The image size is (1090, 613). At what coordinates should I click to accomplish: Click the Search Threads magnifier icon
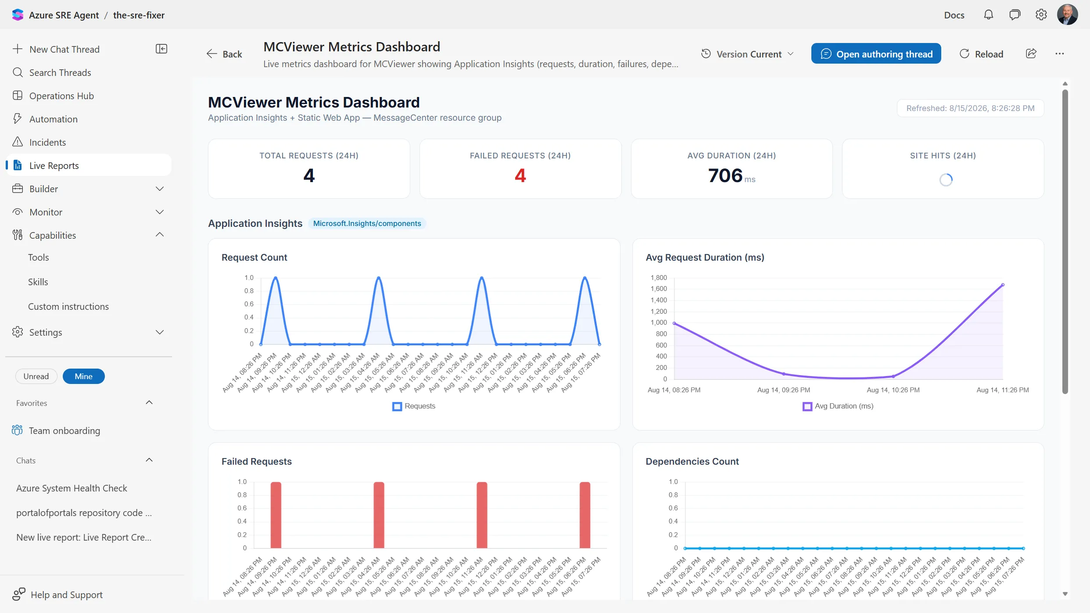(18, 72)
